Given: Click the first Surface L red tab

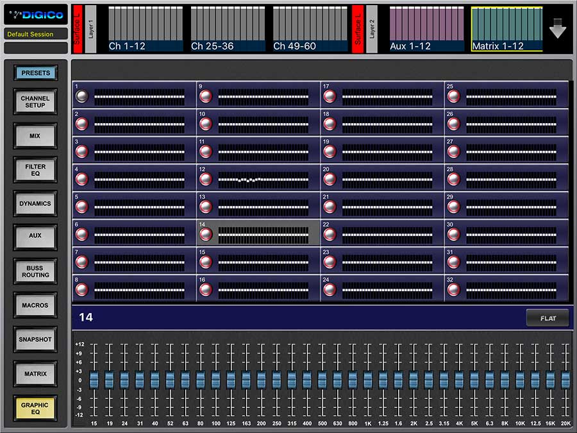Looking at the screenshot, I should pyautogui.click(x=78, y=29).
